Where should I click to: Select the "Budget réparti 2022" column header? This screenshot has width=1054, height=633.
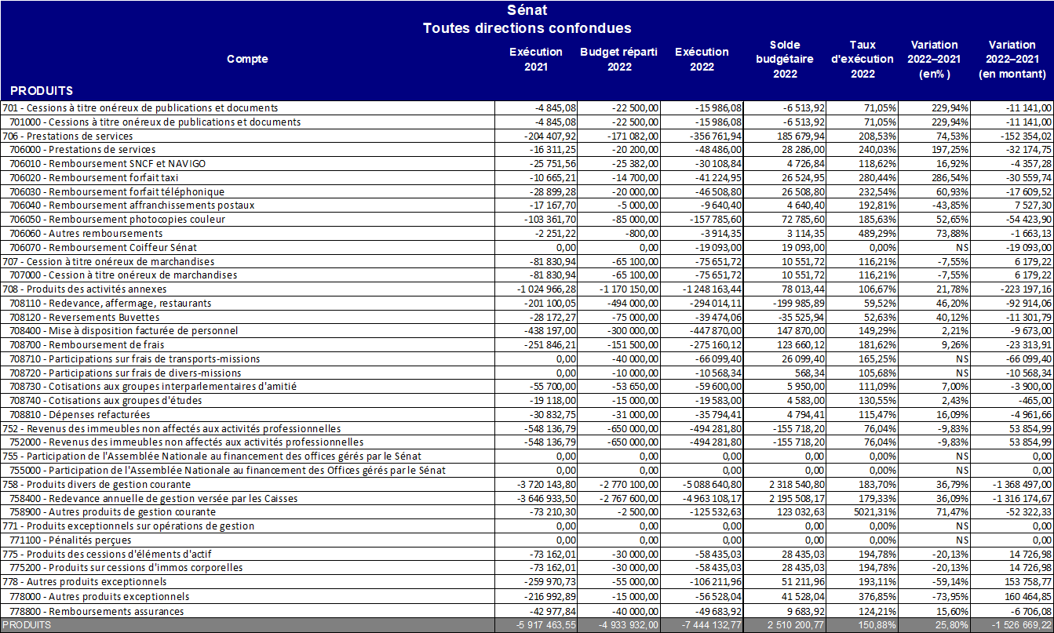pyautogui.click(x=618, y=59)
